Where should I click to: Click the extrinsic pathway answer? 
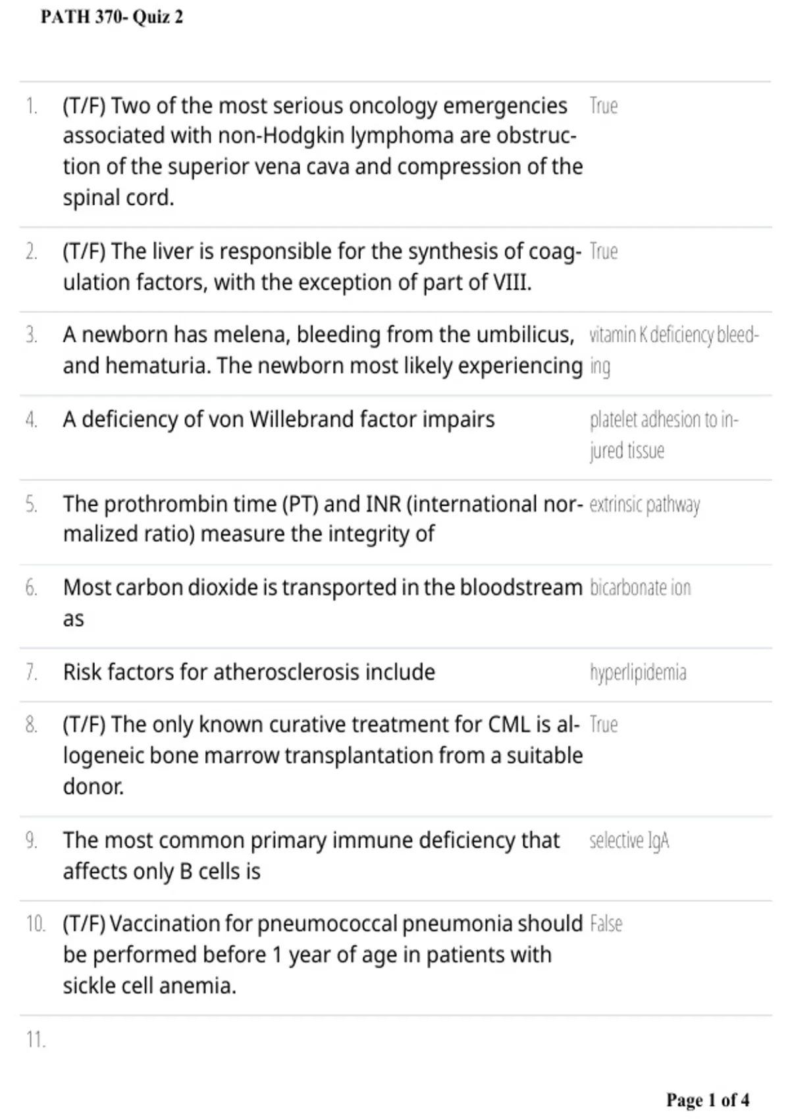[645, 505]
